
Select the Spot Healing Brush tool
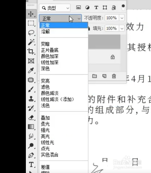coord(31,80)
